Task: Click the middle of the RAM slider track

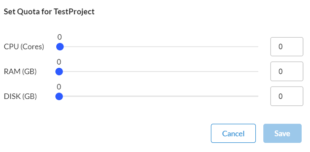Action: coord(159,72)
